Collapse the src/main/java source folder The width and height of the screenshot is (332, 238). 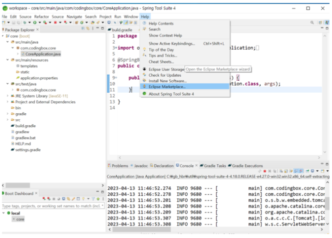click(8, 42)
